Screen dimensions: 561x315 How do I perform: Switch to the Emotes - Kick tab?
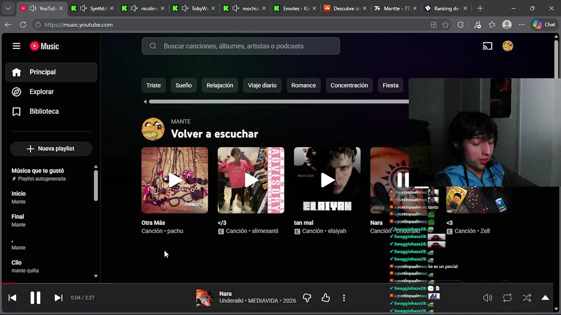tap(296, 8)
